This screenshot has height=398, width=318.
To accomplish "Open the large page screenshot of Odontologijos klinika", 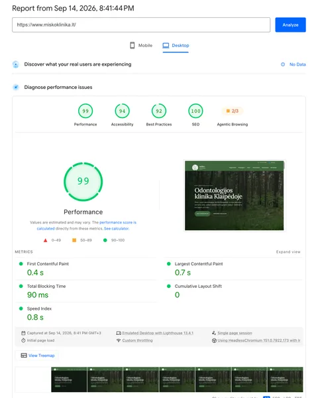I will (x=235, y=196).
